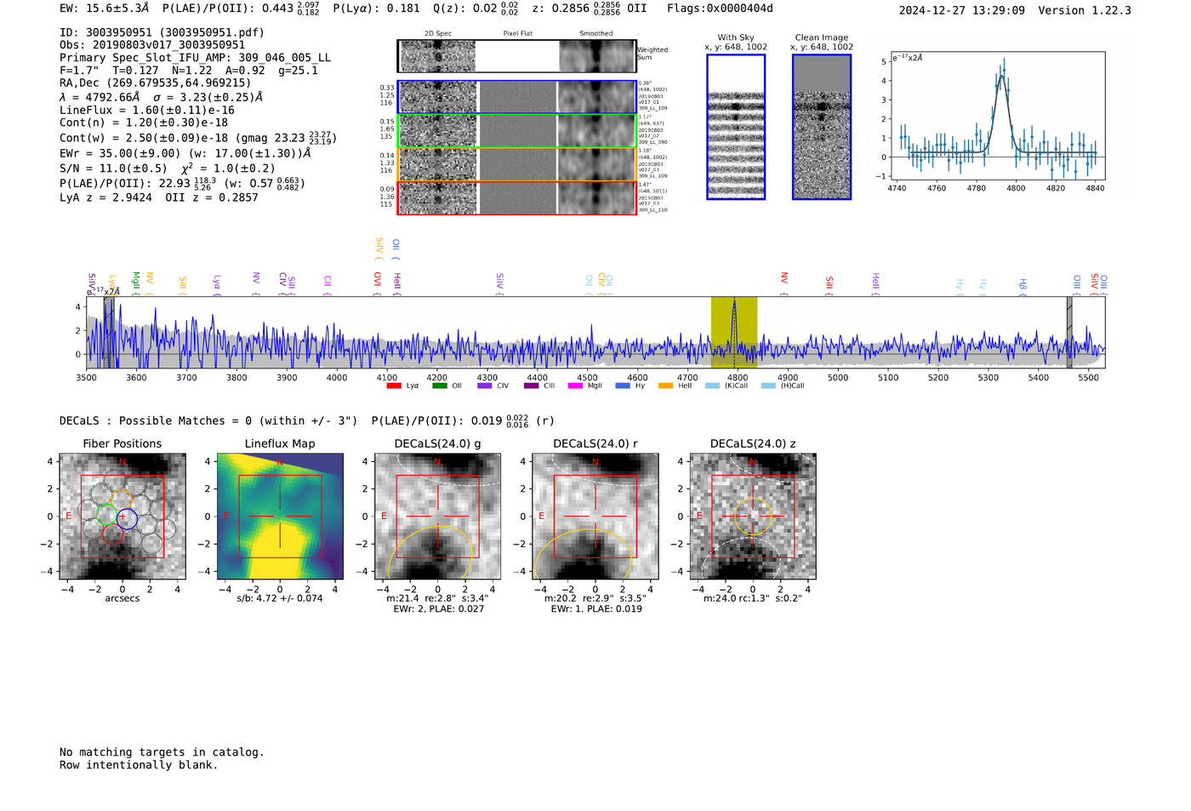Click the 'Cont(n) = 1.20(±0.30)e-18' line

(x=144, y=123)
